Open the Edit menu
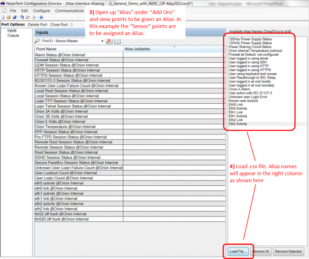 coord(24,11)
